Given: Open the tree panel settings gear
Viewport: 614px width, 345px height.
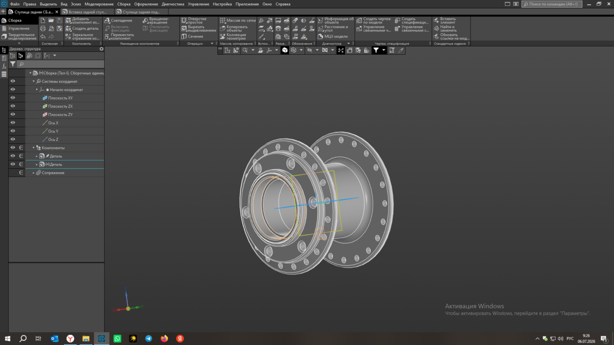Looking at the screenshot, I should [101, 49].
